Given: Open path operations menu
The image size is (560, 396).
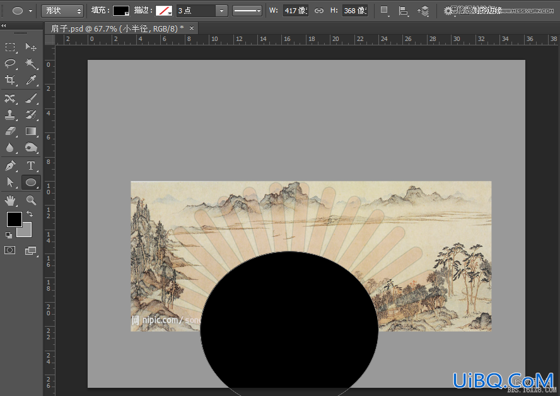Looking at the screenshot, I should 384,11.
